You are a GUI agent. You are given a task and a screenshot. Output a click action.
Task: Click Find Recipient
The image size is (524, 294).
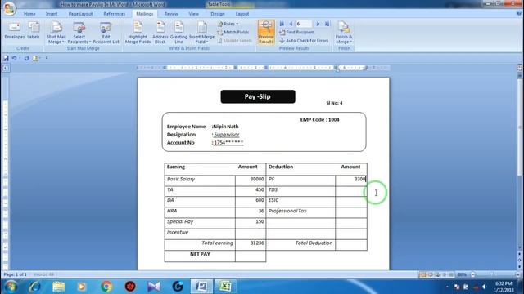coord(296,33)
